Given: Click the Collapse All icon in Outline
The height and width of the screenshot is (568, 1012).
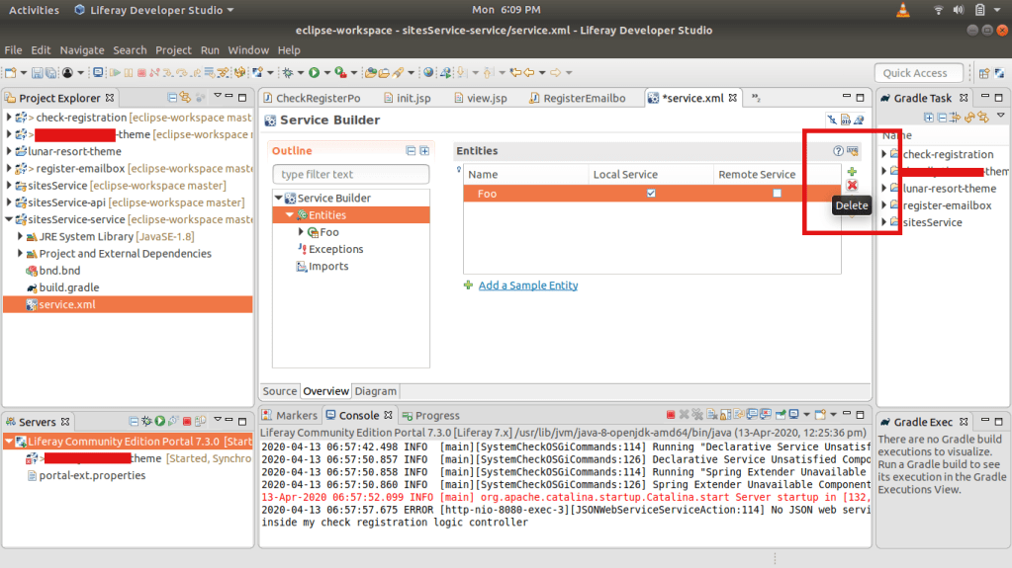Looking at the screenshot, I should pos(412,151).
